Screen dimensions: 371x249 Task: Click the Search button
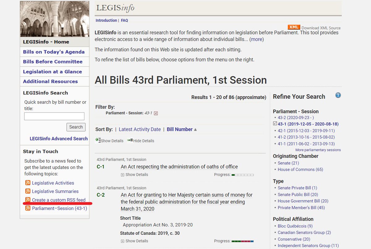point(76,127)
